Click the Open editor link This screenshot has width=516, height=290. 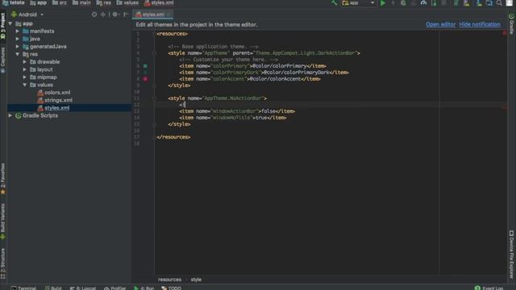pos(441,24)
